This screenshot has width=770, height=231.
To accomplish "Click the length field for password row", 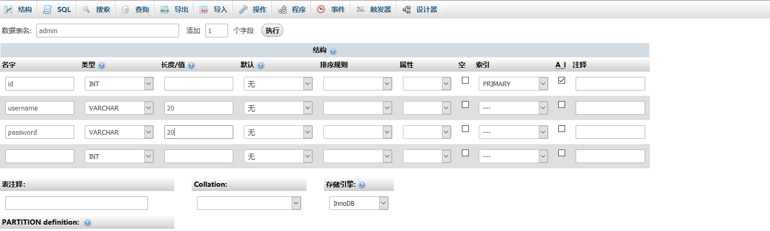I will point(199,132).
